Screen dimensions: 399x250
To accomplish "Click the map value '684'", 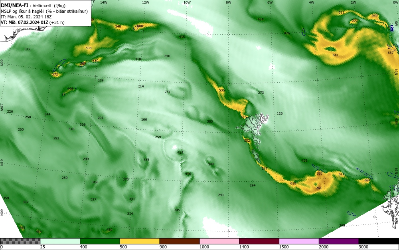I will [367, 180].
